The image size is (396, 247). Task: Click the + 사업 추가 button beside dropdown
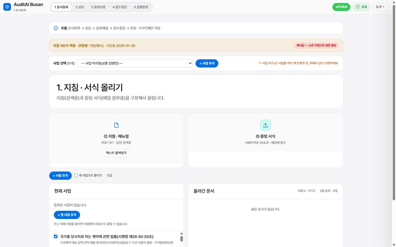207,63
